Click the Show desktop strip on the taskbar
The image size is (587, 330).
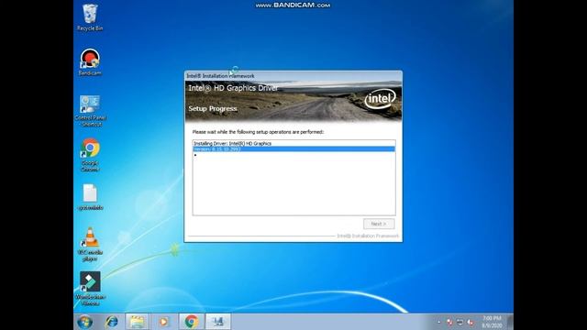click(x=510, y=322)
